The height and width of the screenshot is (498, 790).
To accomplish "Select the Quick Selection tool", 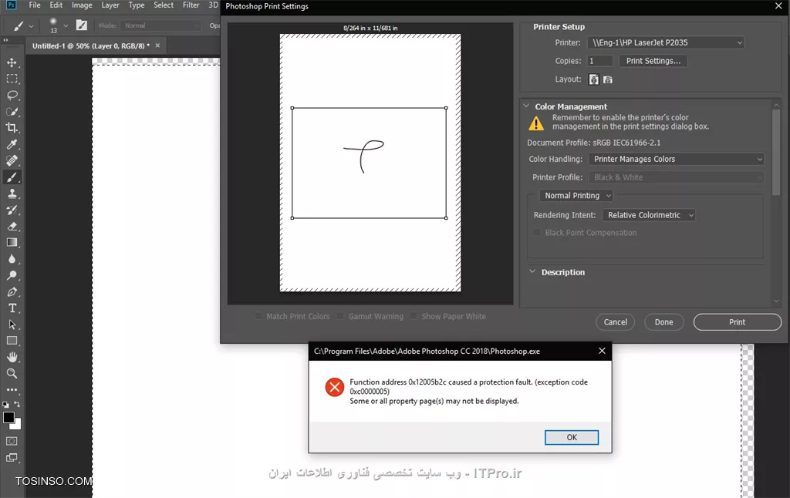I will click(x=12, y=112).
